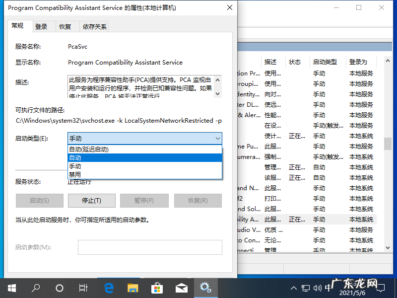Open Microsoft Edge from the taskbar
Image resolution: width=397 pixels, height=298 pixels.
pyautogui.click(x=109, y=288)
